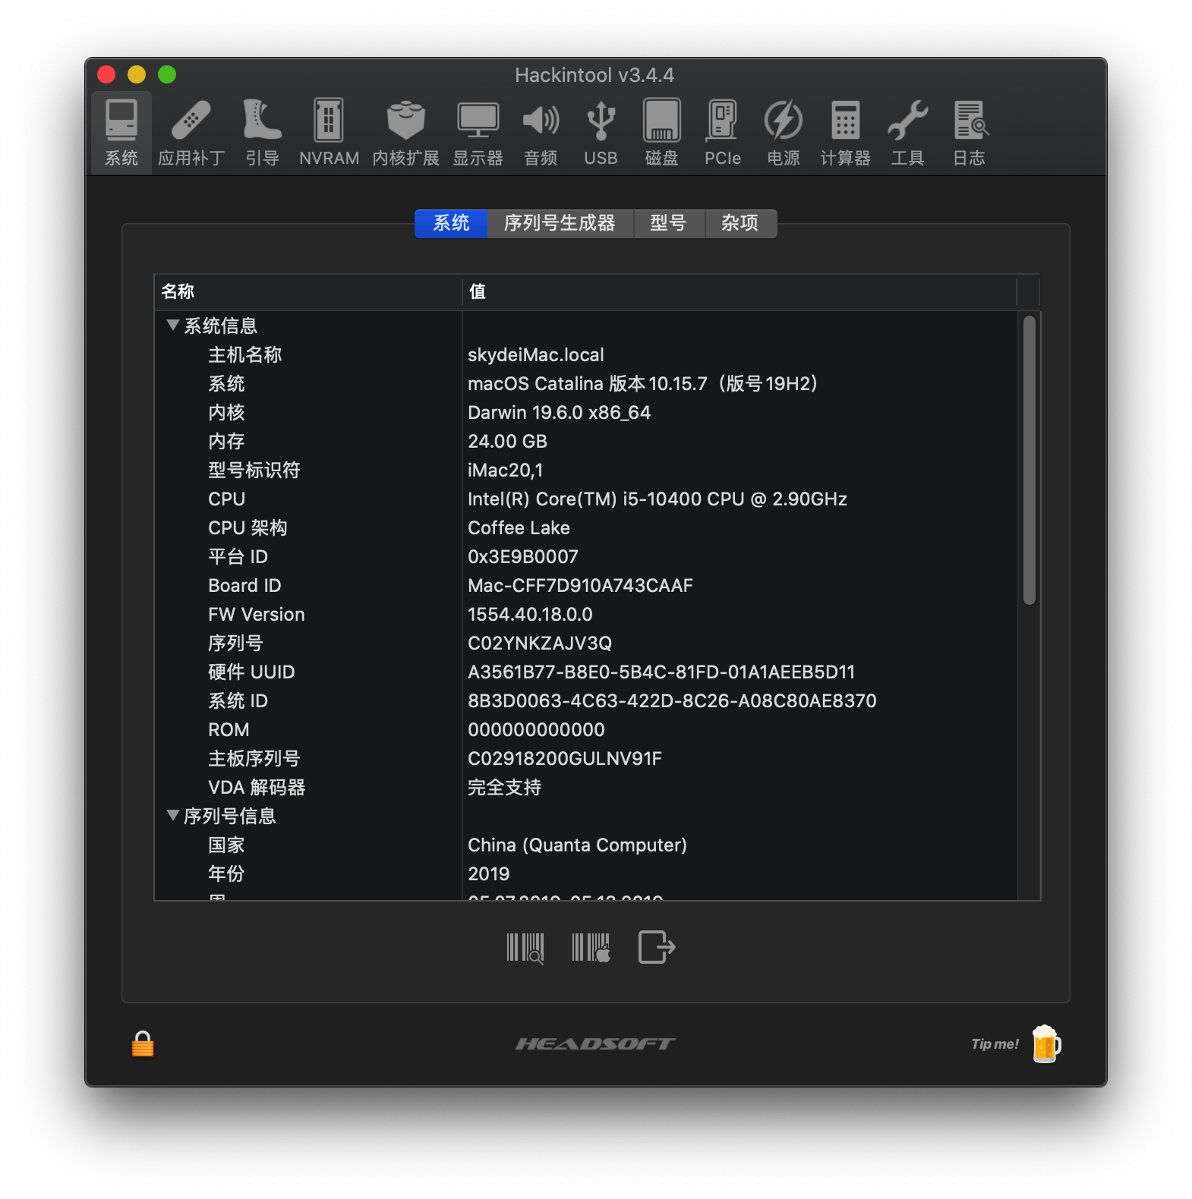Screen dimensions: 1192x1199
Task: Switch to the 型号 tab
Action: click(x=668, y=223)
